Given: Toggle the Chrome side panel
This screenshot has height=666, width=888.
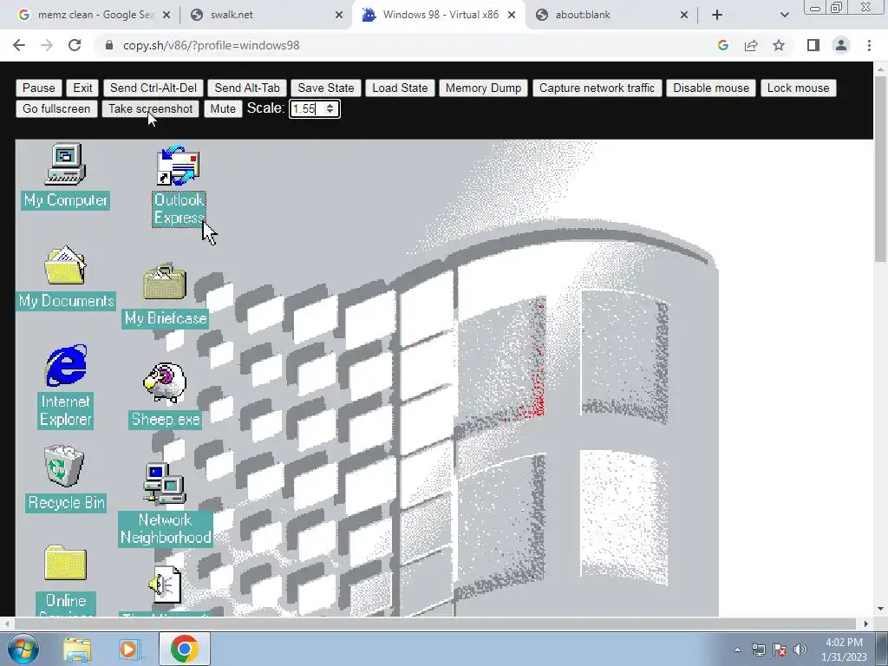Looking at the screenshot, I should pyautogui.click(x=813, y=45).
